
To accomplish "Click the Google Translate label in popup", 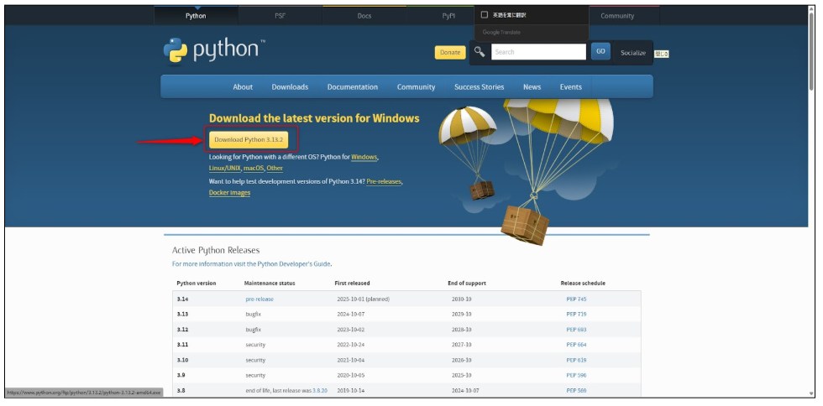I will (501, 33).
